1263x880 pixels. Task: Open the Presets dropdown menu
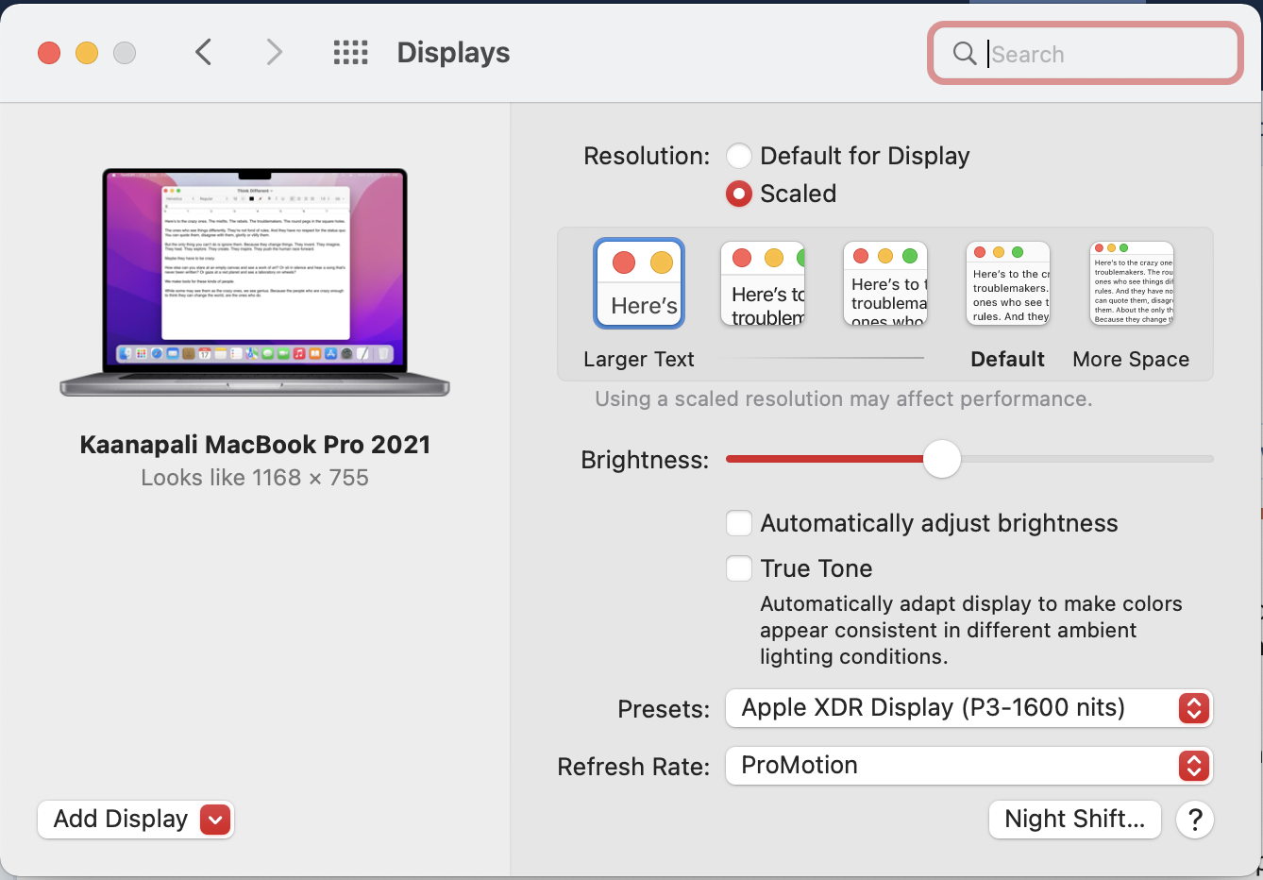(x=968, y=708)
